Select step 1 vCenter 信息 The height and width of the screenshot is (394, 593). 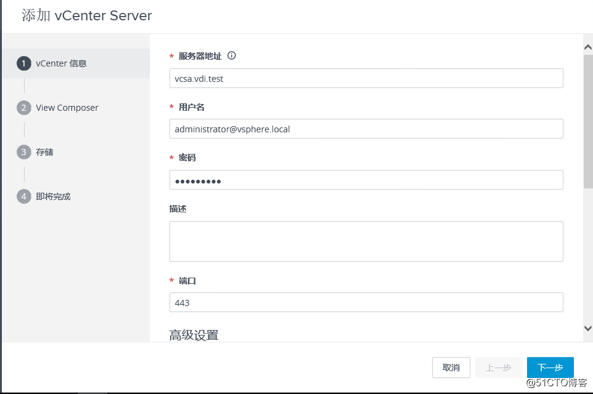click(76, 63)
